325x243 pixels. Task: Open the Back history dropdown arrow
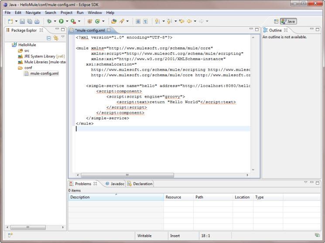[195, 21]
